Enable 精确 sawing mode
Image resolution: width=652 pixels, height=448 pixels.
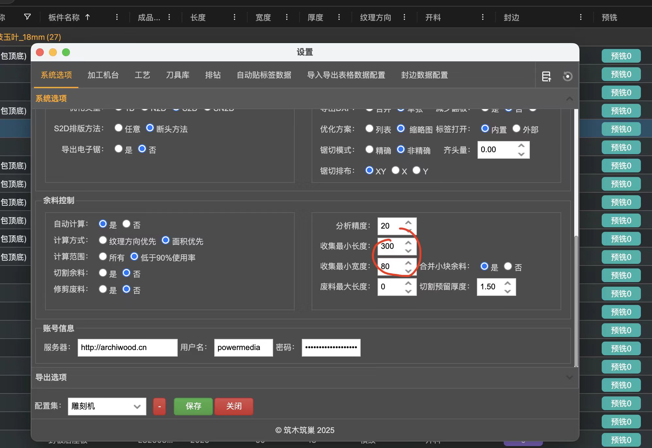pyautogui.click(x=369, y=150)
